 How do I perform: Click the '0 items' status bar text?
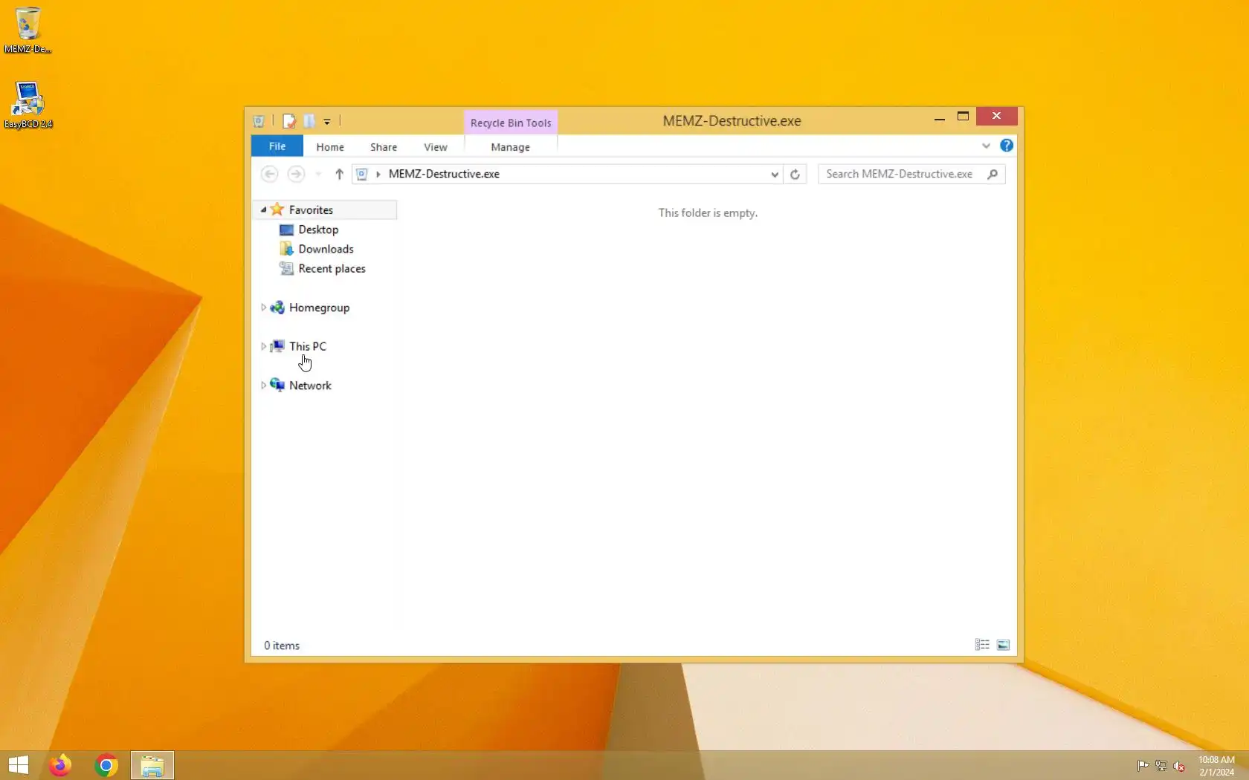pyautogui.click(x=282, y=646)
